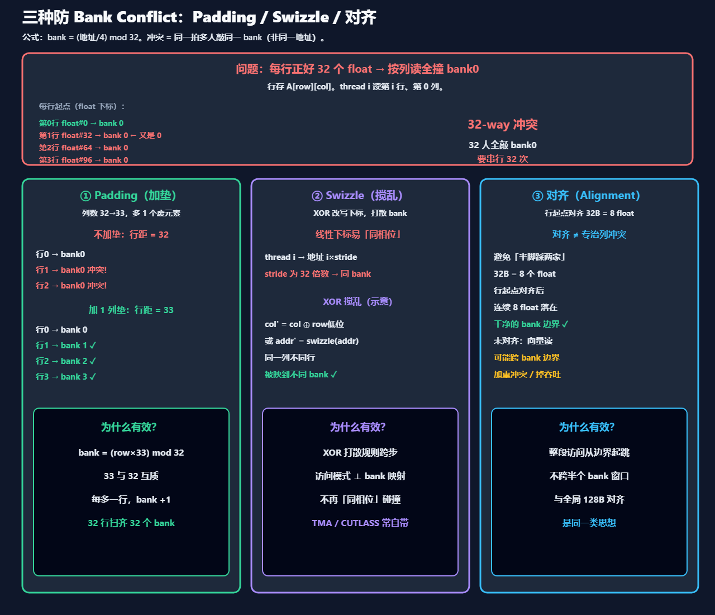This screenshot has width=715, height=615.
Task: Click the green line "被映到不同 bank ✓"
Action: tap(301, 374)
